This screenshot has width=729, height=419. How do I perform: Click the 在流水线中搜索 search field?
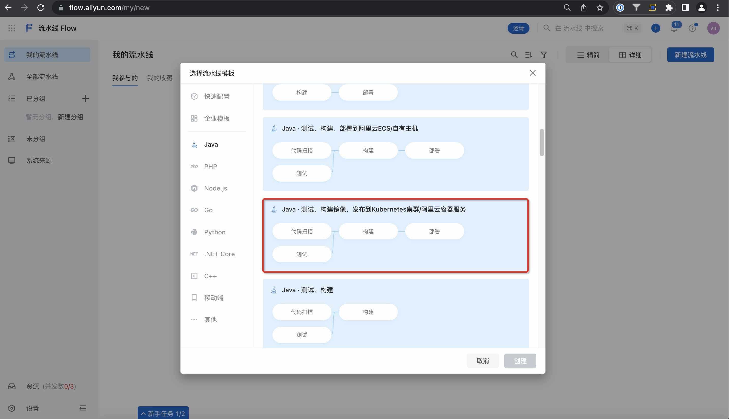coord(579,28)
